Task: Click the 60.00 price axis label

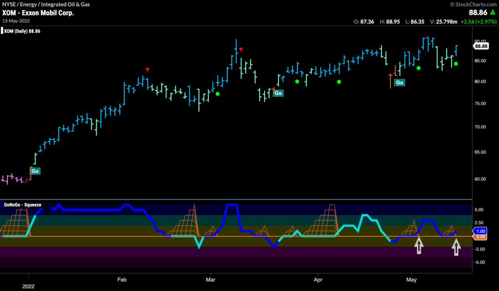Action: [480, 179]
